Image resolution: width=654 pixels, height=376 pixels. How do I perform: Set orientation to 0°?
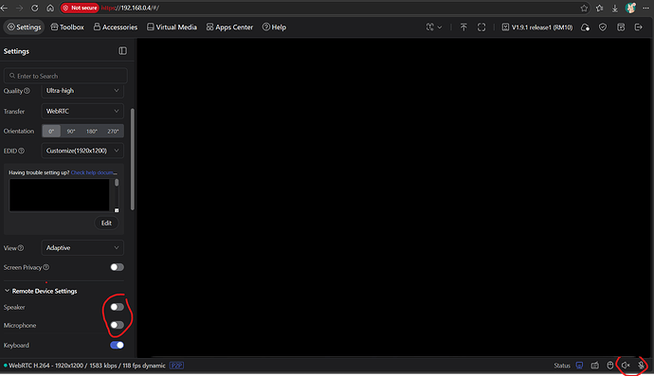[51, 131]
